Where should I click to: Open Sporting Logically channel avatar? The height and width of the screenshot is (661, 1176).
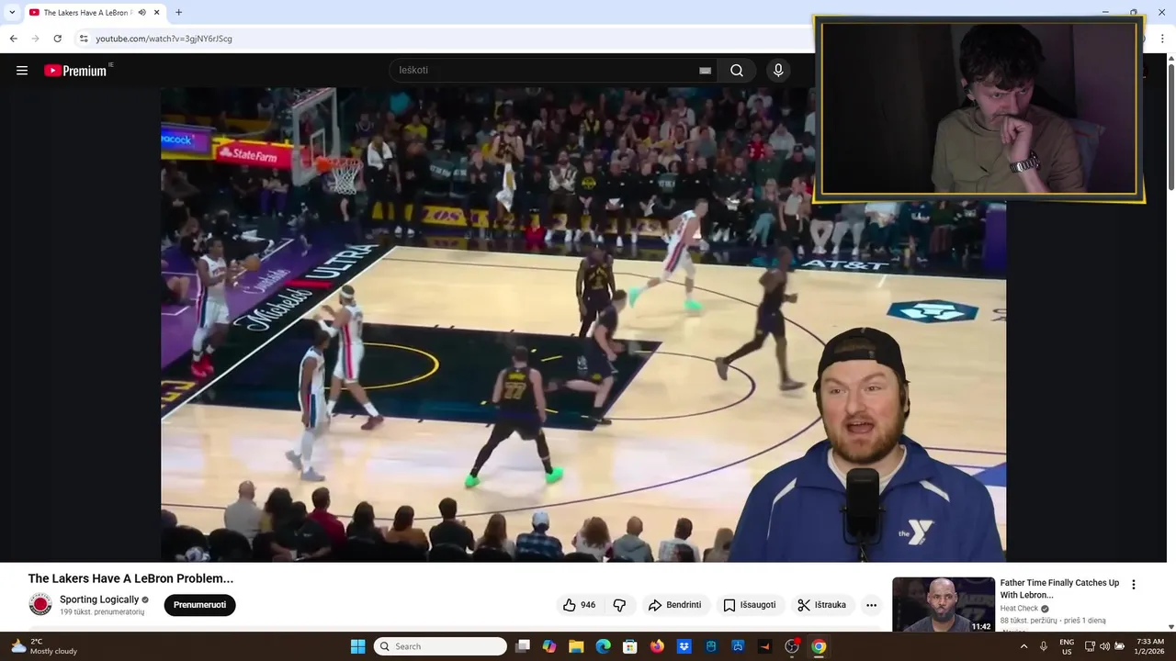point(40,604)
